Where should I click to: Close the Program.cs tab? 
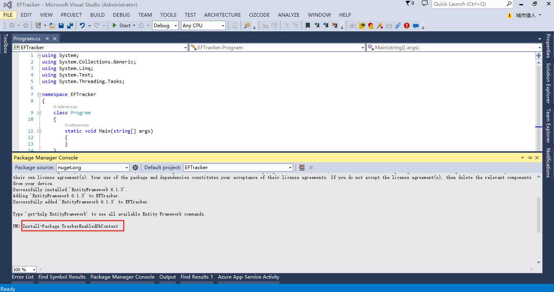tap(55, 38)
